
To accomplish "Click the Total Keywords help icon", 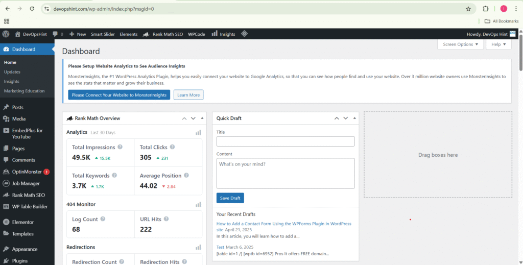I will (x=114, y=175).
